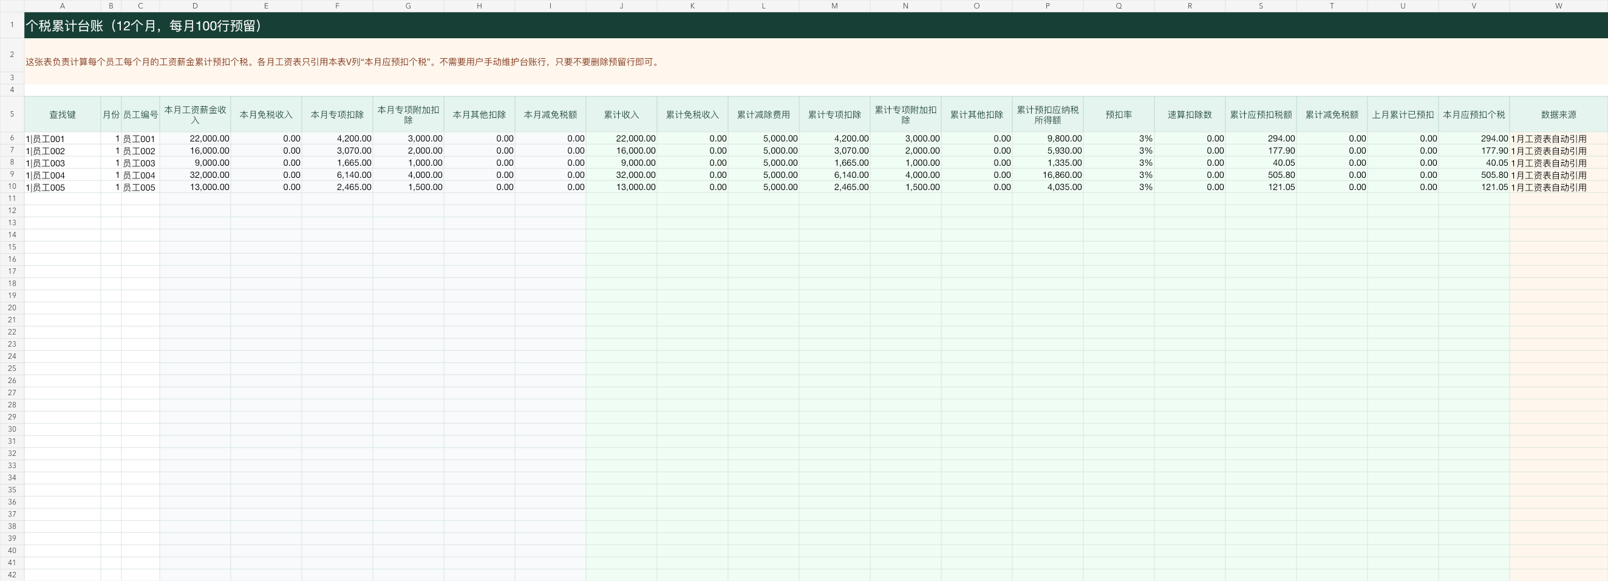Select the 16,860.00 taxable income cell

pos(1048,175)
